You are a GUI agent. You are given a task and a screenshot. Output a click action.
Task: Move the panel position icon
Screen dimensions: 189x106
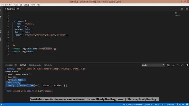187,65
